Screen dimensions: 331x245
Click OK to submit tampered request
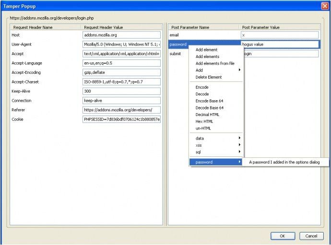pyautogui.click(x=283, y=236)
